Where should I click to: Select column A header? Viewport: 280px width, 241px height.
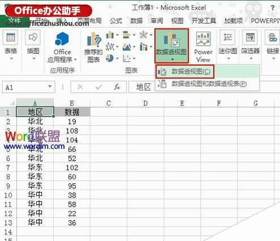pos(35,103)
